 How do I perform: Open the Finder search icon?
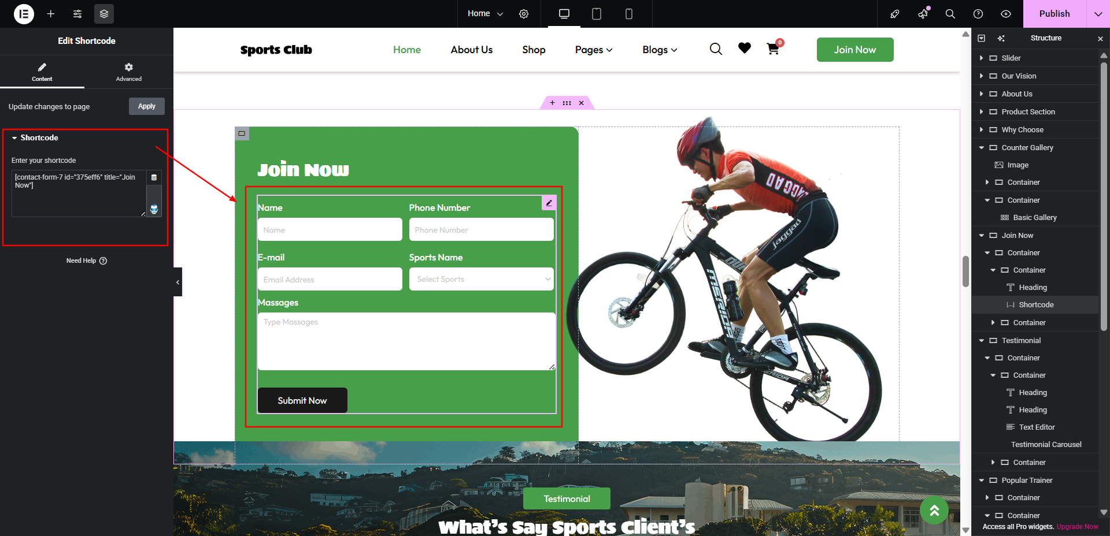click(950, 14)
